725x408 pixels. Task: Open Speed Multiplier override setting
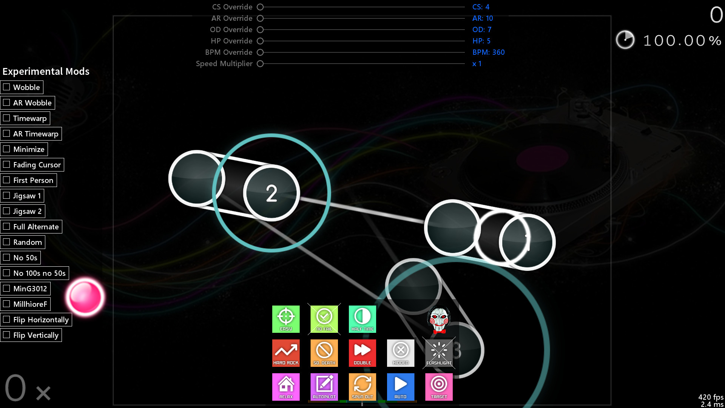coord(261,63)
